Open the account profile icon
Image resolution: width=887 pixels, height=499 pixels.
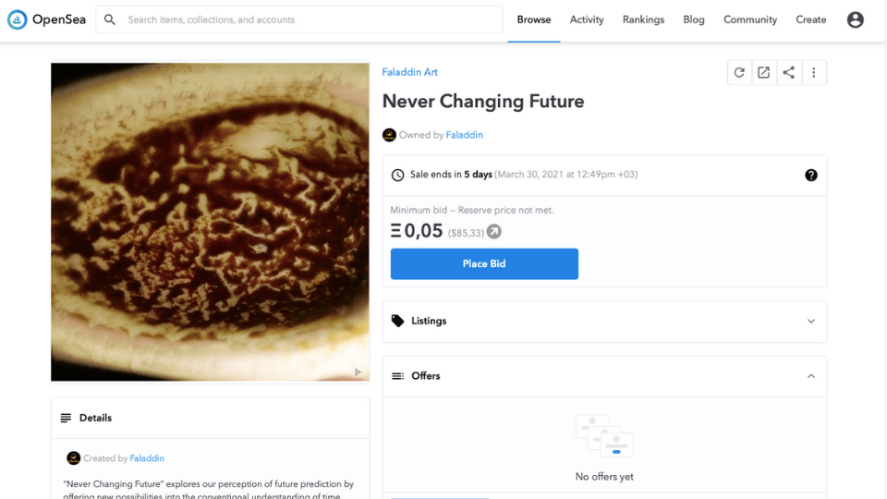click(856, 19)
